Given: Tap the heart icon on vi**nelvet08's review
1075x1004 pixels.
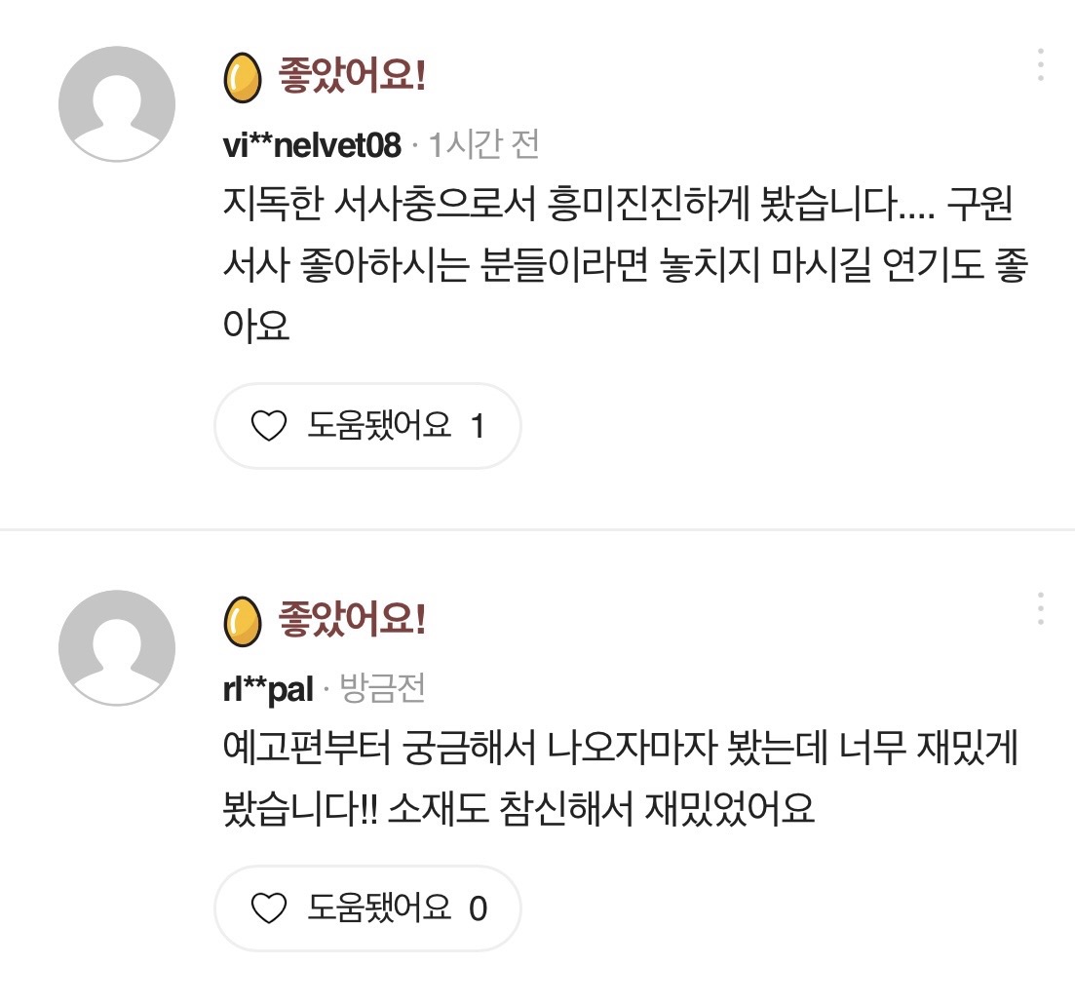Looking at the screenshot, I should (268, 426).
